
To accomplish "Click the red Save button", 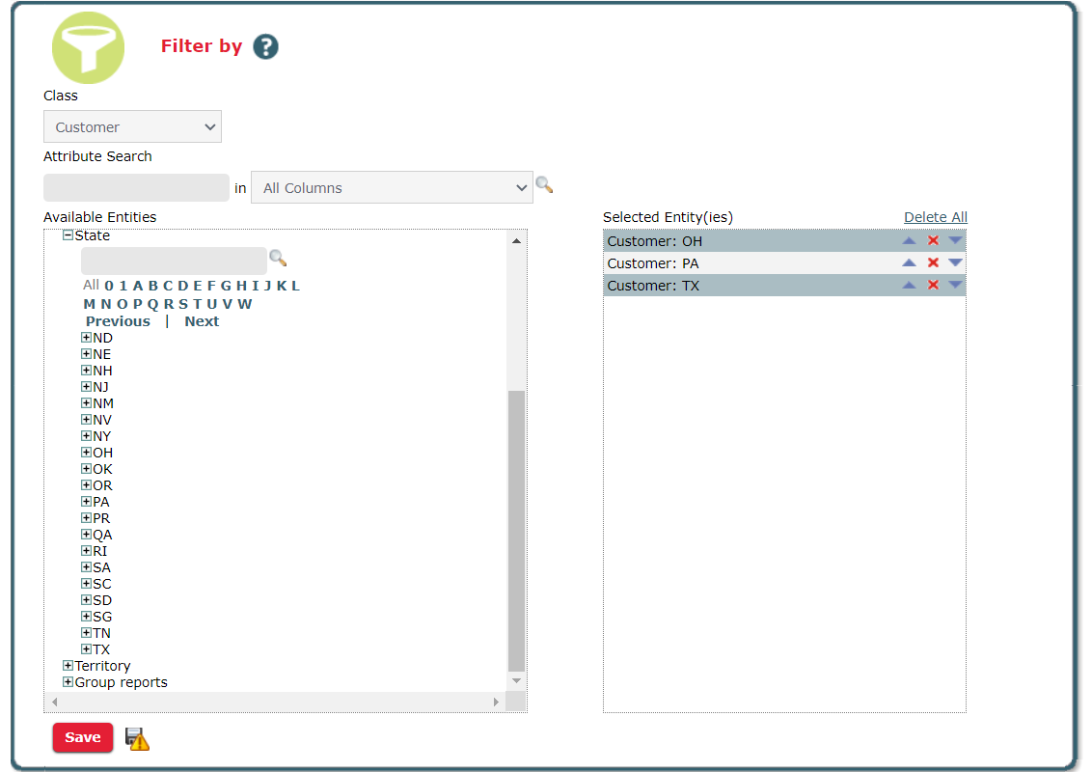I will click(83, 737).
